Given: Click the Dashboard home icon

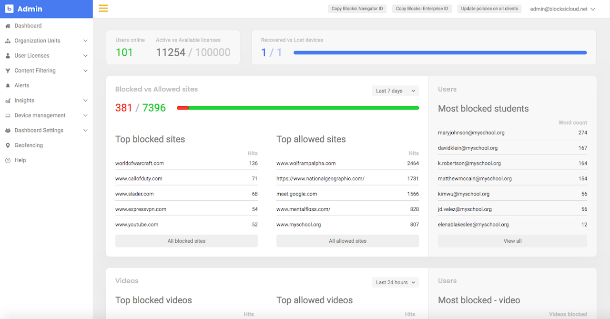Looking at the screenshot, I should pos(8,26).
